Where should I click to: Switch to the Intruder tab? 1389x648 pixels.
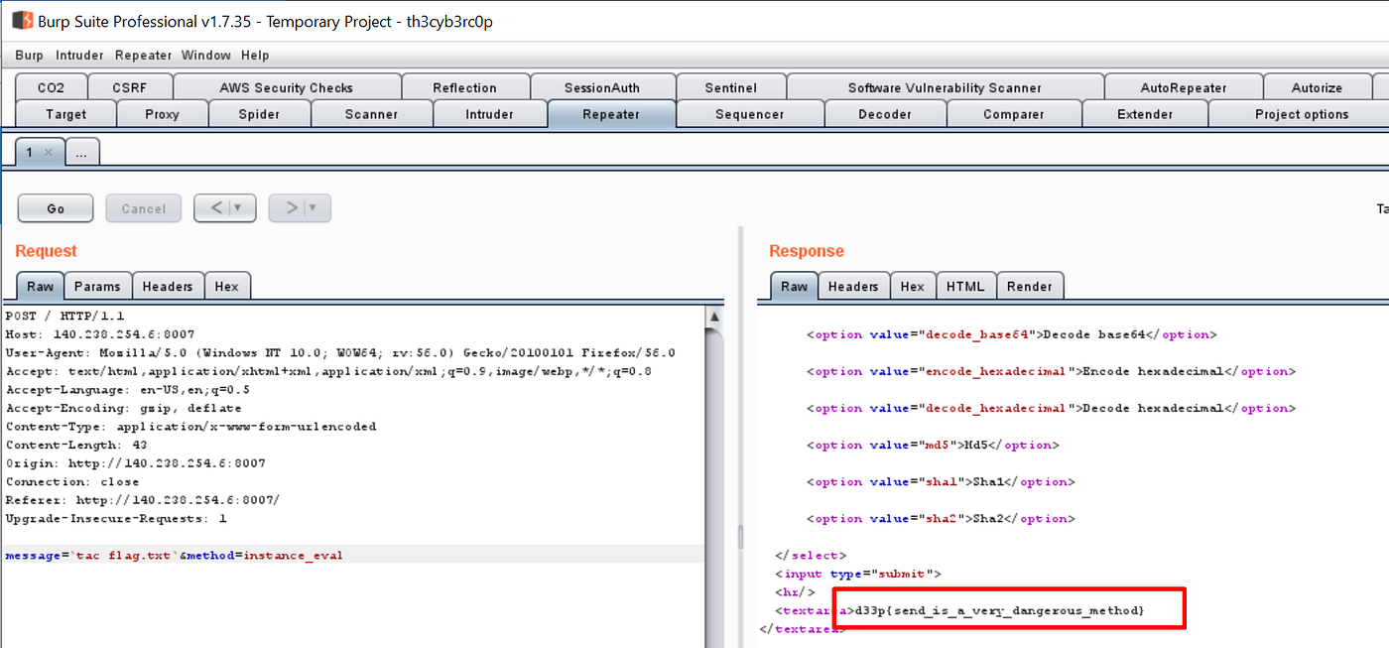(489, 113)
